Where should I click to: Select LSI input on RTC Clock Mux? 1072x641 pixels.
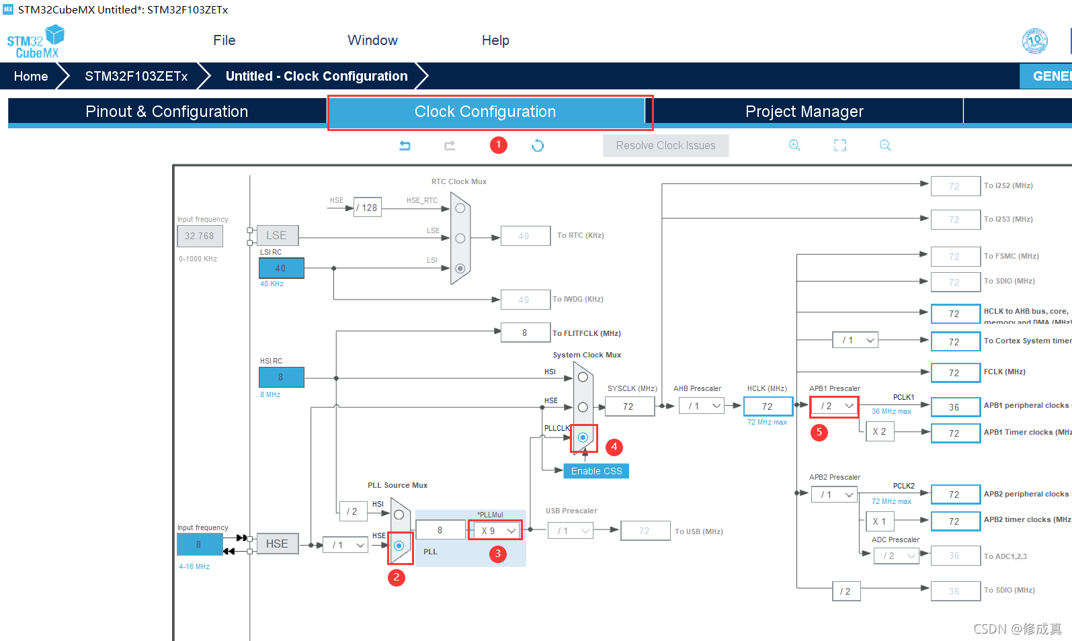pyautogui.click(x=460, y=268)
